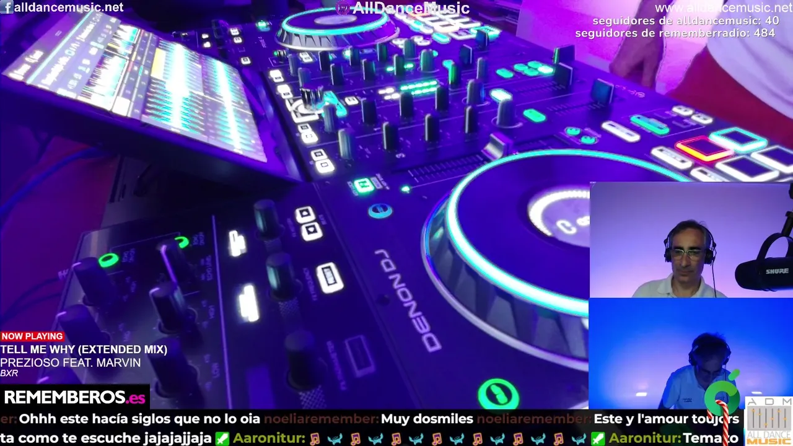793x446 pixels.
Task: Select the 'seguidores de rememberradio: 484' counter
Action: (x=675, y=33)
